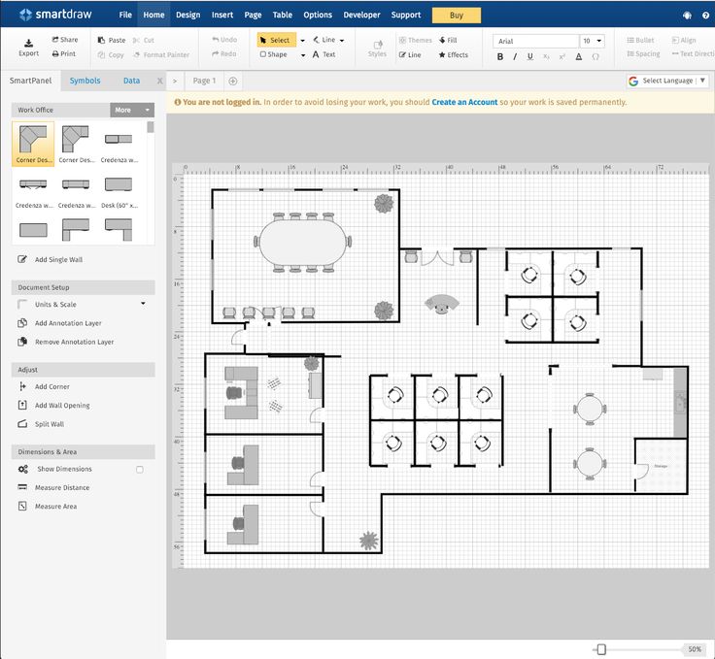
Task: Open the Fill color option
Action: point(448,40)
